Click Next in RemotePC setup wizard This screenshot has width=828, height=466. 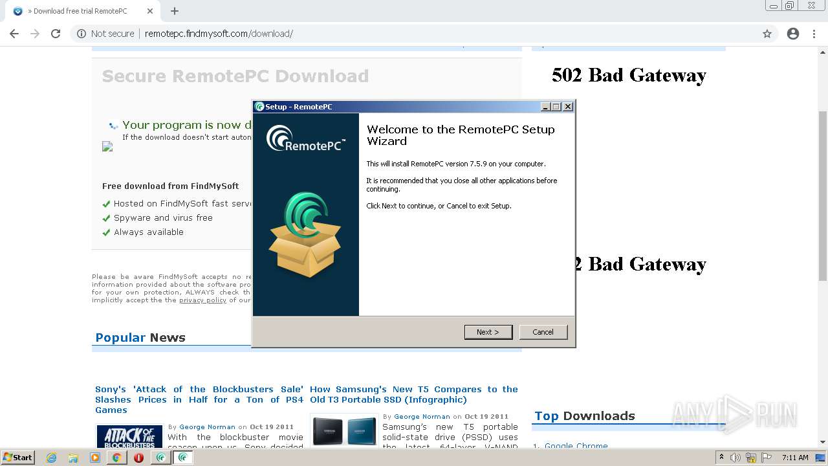click(488, 332)
